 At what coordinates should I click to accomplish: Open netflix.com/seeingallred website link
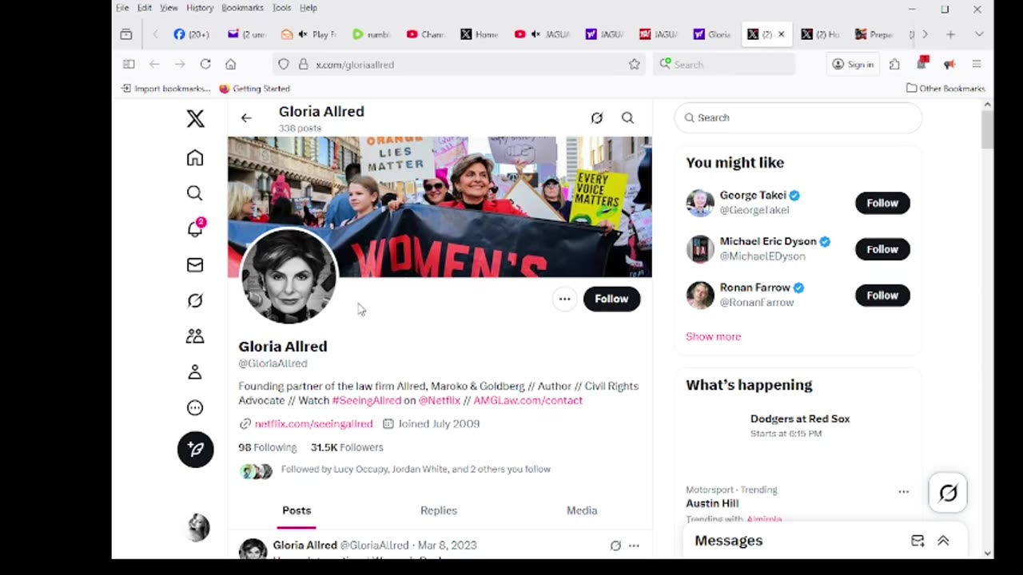(313, 424)
